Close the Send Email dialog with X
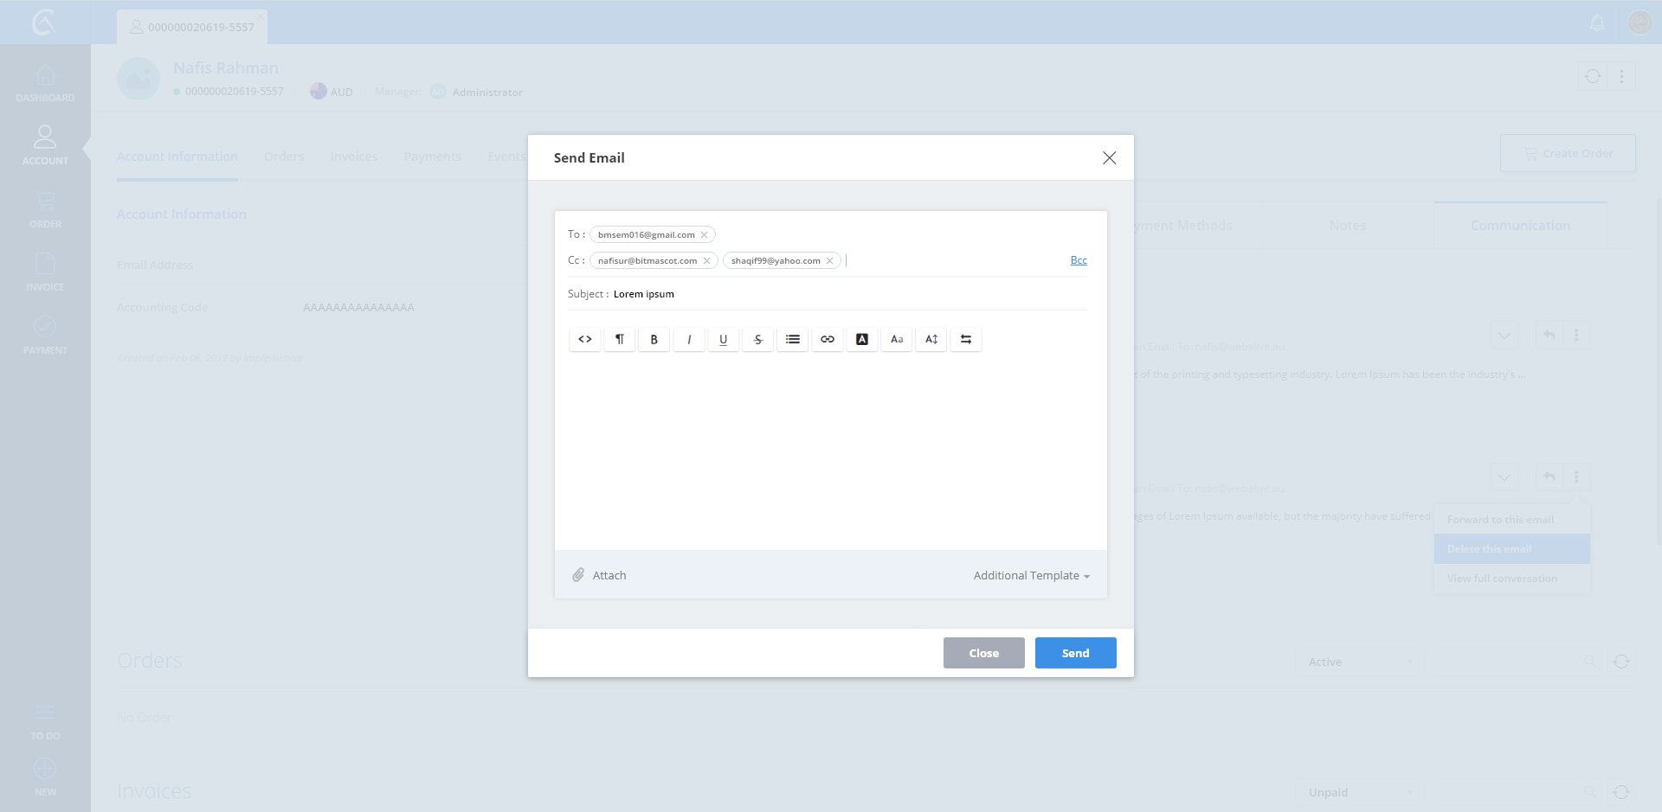 pyautogui.click(x=1109, y=157)
